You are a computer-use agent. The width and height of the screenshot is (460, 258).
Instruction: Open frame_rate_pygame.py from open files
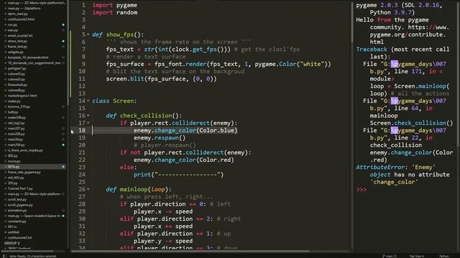pos(24,172)
